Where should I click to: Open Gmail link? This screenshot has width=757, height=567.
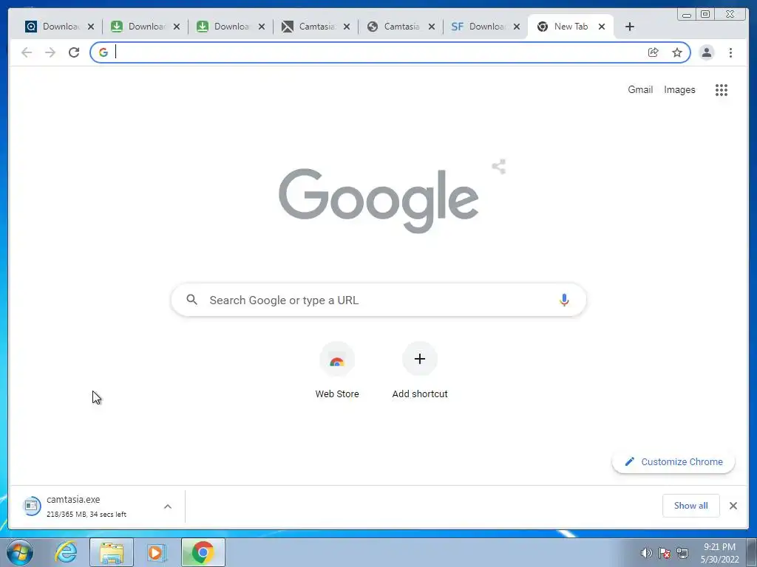point(640,89)
